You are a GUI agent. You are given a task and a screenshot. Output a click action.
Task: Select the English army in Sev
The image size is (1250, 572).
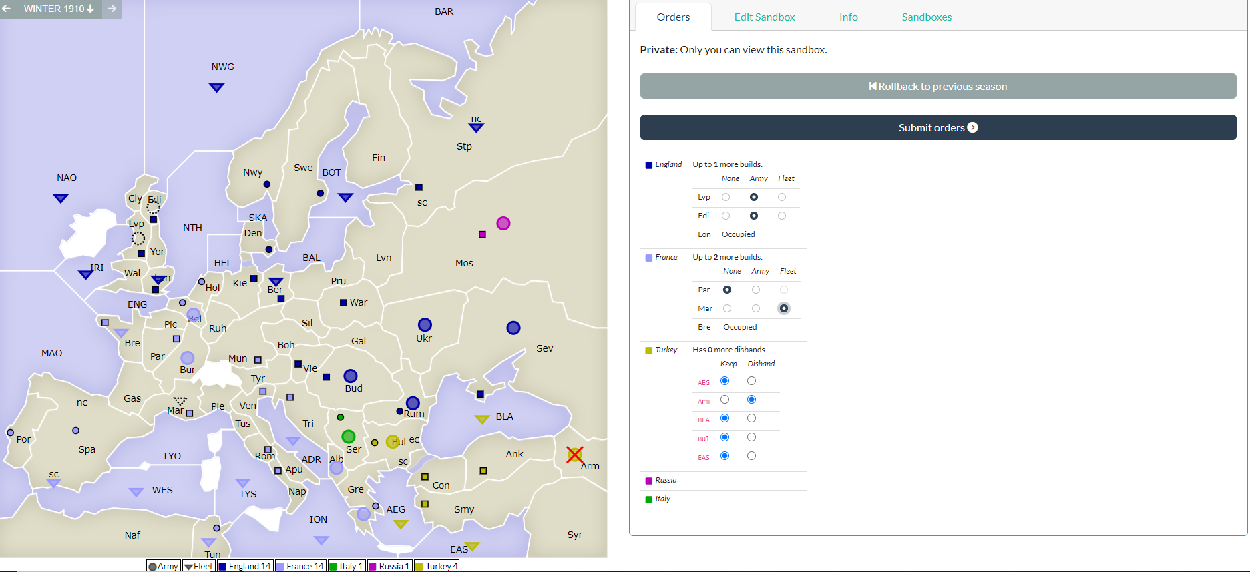pyautogui.click(x=513, y=328)
